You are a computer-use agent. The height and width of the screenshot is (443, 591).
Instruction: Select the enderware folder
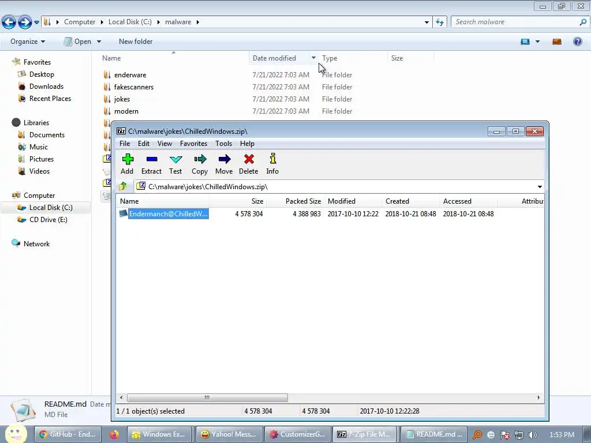pos(130,75)
